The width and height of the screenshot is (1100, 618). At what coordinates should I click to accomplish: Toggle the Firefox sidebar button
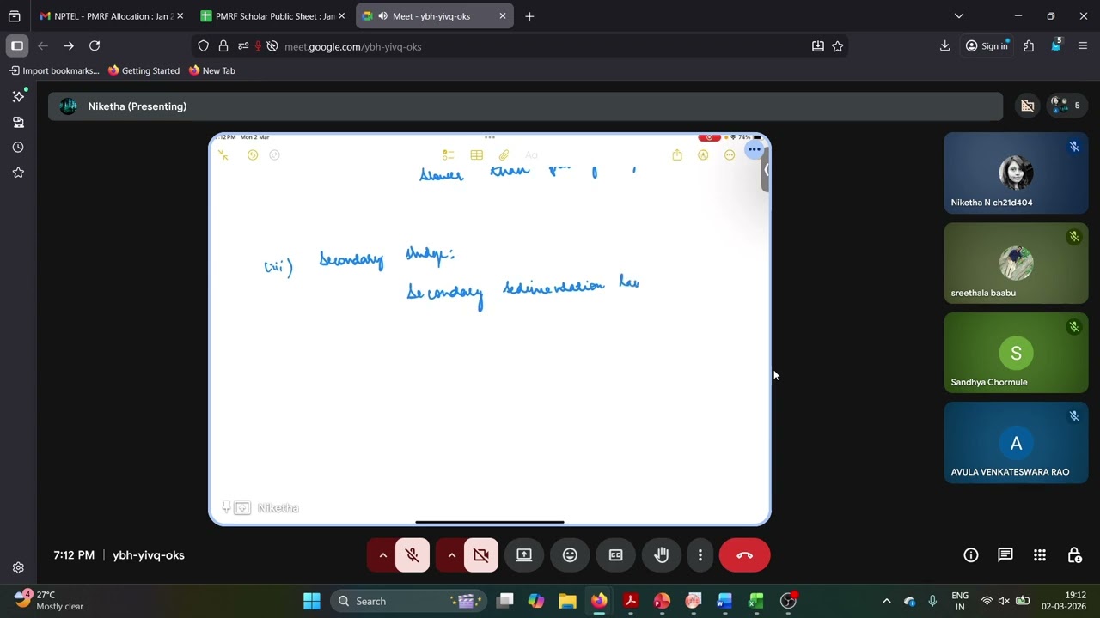point(17,46)
